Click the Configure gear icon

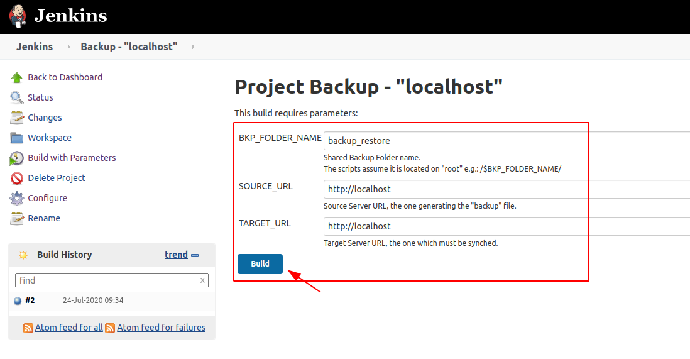pos(17,198)
